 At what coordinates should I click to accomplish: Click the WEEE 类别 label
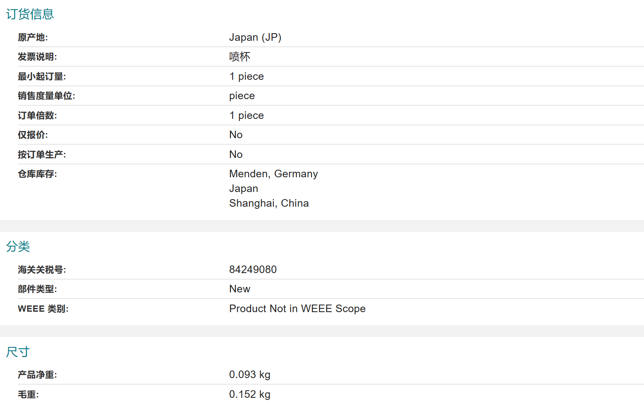(43, 309)
